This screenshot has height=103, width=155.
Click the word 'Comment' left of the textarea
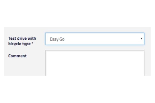[x=17, y=56]
